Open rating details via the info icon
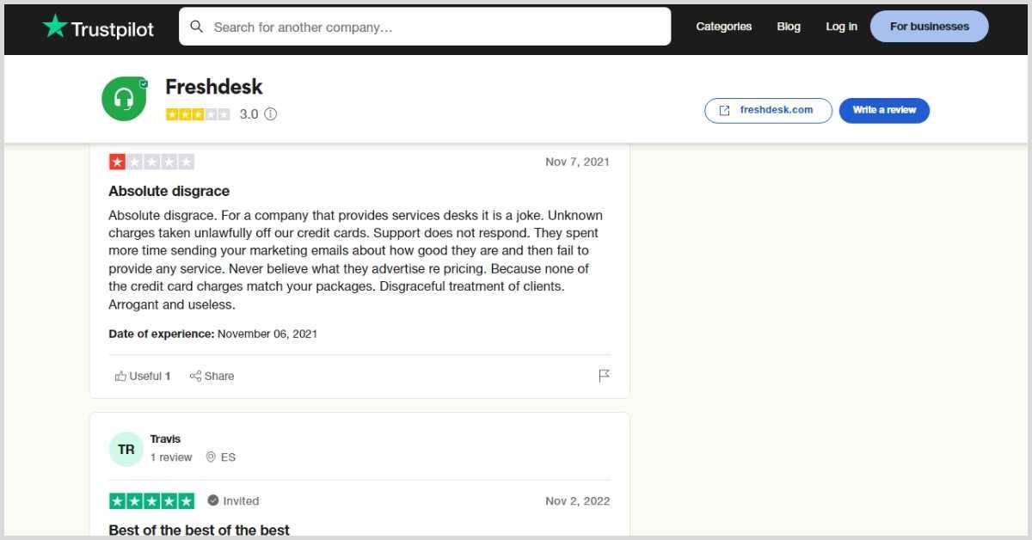This screenshot has height=540, width=1032. (x=271, y=114)
